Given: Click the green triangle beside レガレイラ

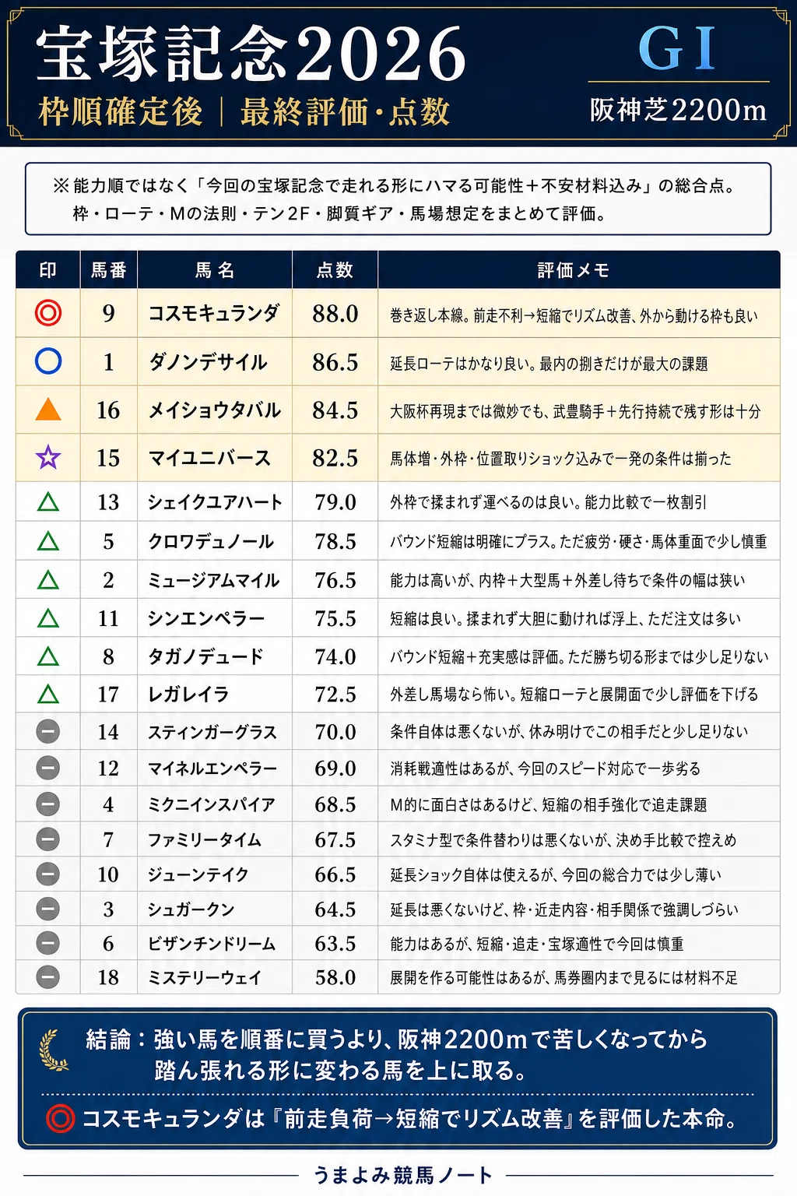Looking at the screenshot, I should [x=48, y=694].
